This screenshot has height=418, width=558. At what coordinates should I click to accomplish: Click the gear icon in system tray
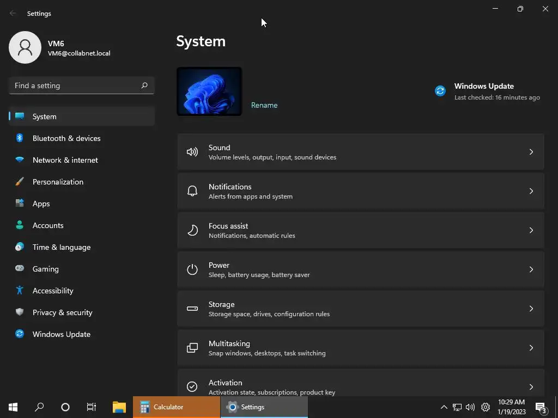click(x=486, y=407)
